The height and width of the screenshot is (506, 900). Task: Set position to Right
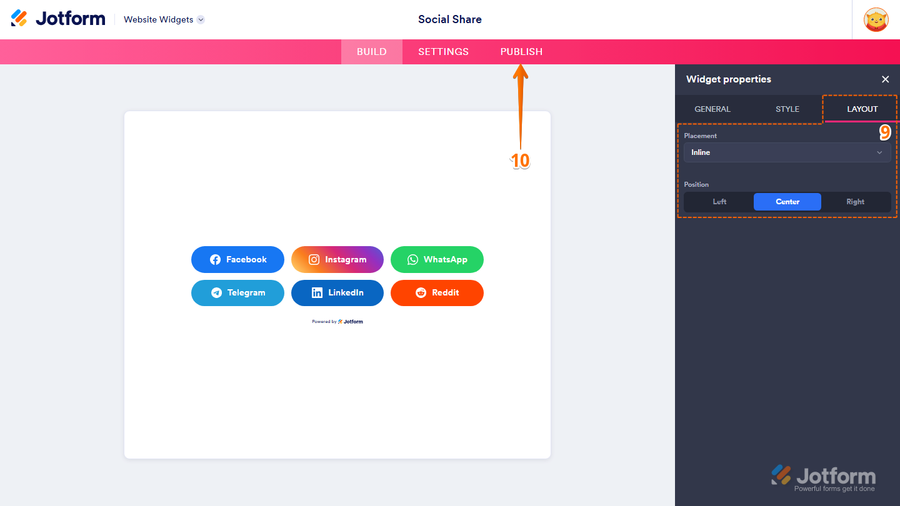[x=856, y=202]
